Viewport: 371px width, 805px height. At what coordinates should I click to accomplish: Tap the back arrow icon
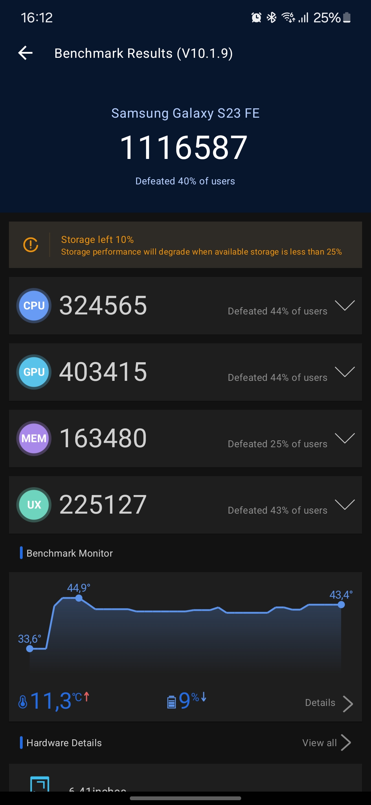tap(25, 53)
